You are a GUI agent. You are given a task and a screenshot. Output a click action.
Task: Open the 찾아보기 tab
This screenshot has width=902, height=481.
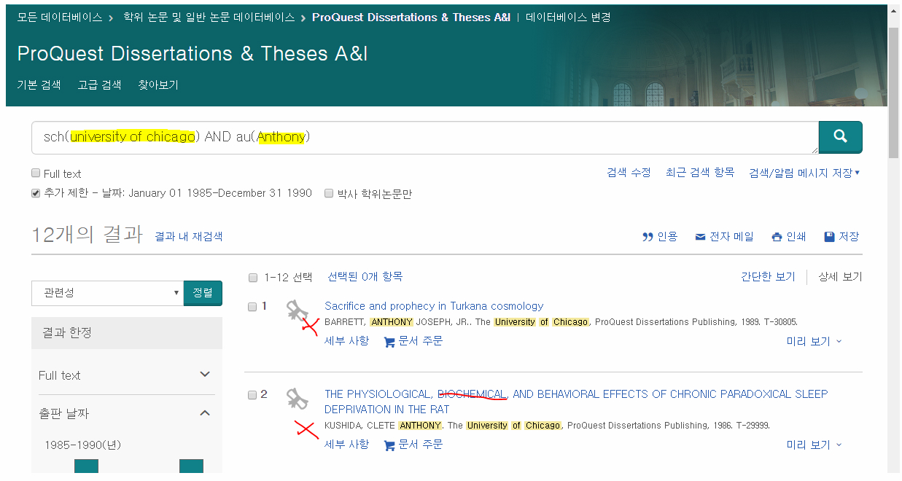158,85
